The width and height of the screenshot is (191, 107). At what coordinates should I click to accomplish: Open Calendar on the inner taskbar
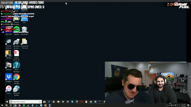coord(77,102)
